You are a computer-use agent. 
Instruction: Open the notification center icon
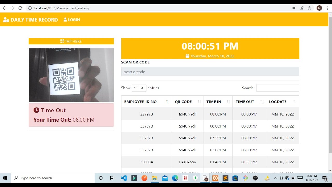pos(325,178)
